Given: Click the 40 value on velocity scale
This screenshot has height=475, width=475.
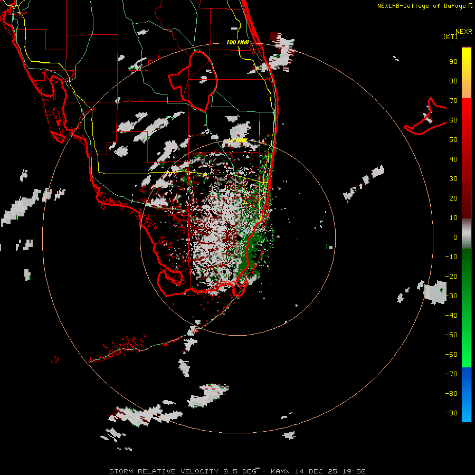Looking at the screenshot, I should [453, 159].
